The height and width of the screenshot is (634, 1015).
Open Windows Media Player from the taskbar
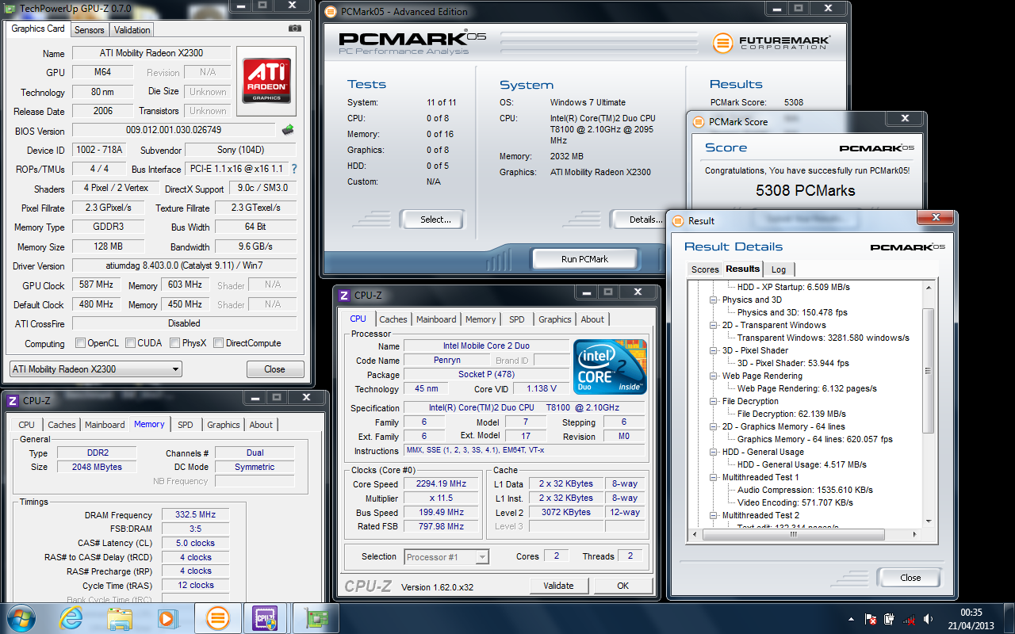click(x=167, y=618)
